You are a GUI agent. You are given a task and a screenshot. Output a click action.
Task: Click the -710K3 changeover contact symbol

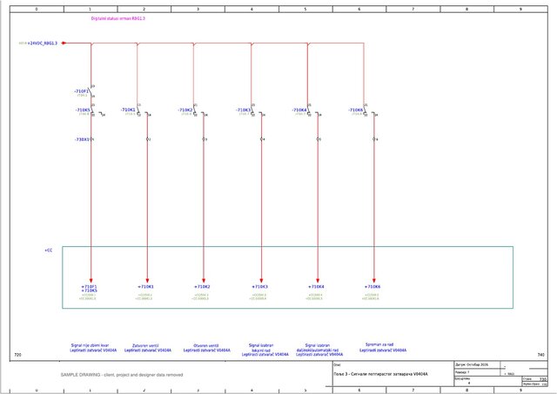(x=258, y=110)
